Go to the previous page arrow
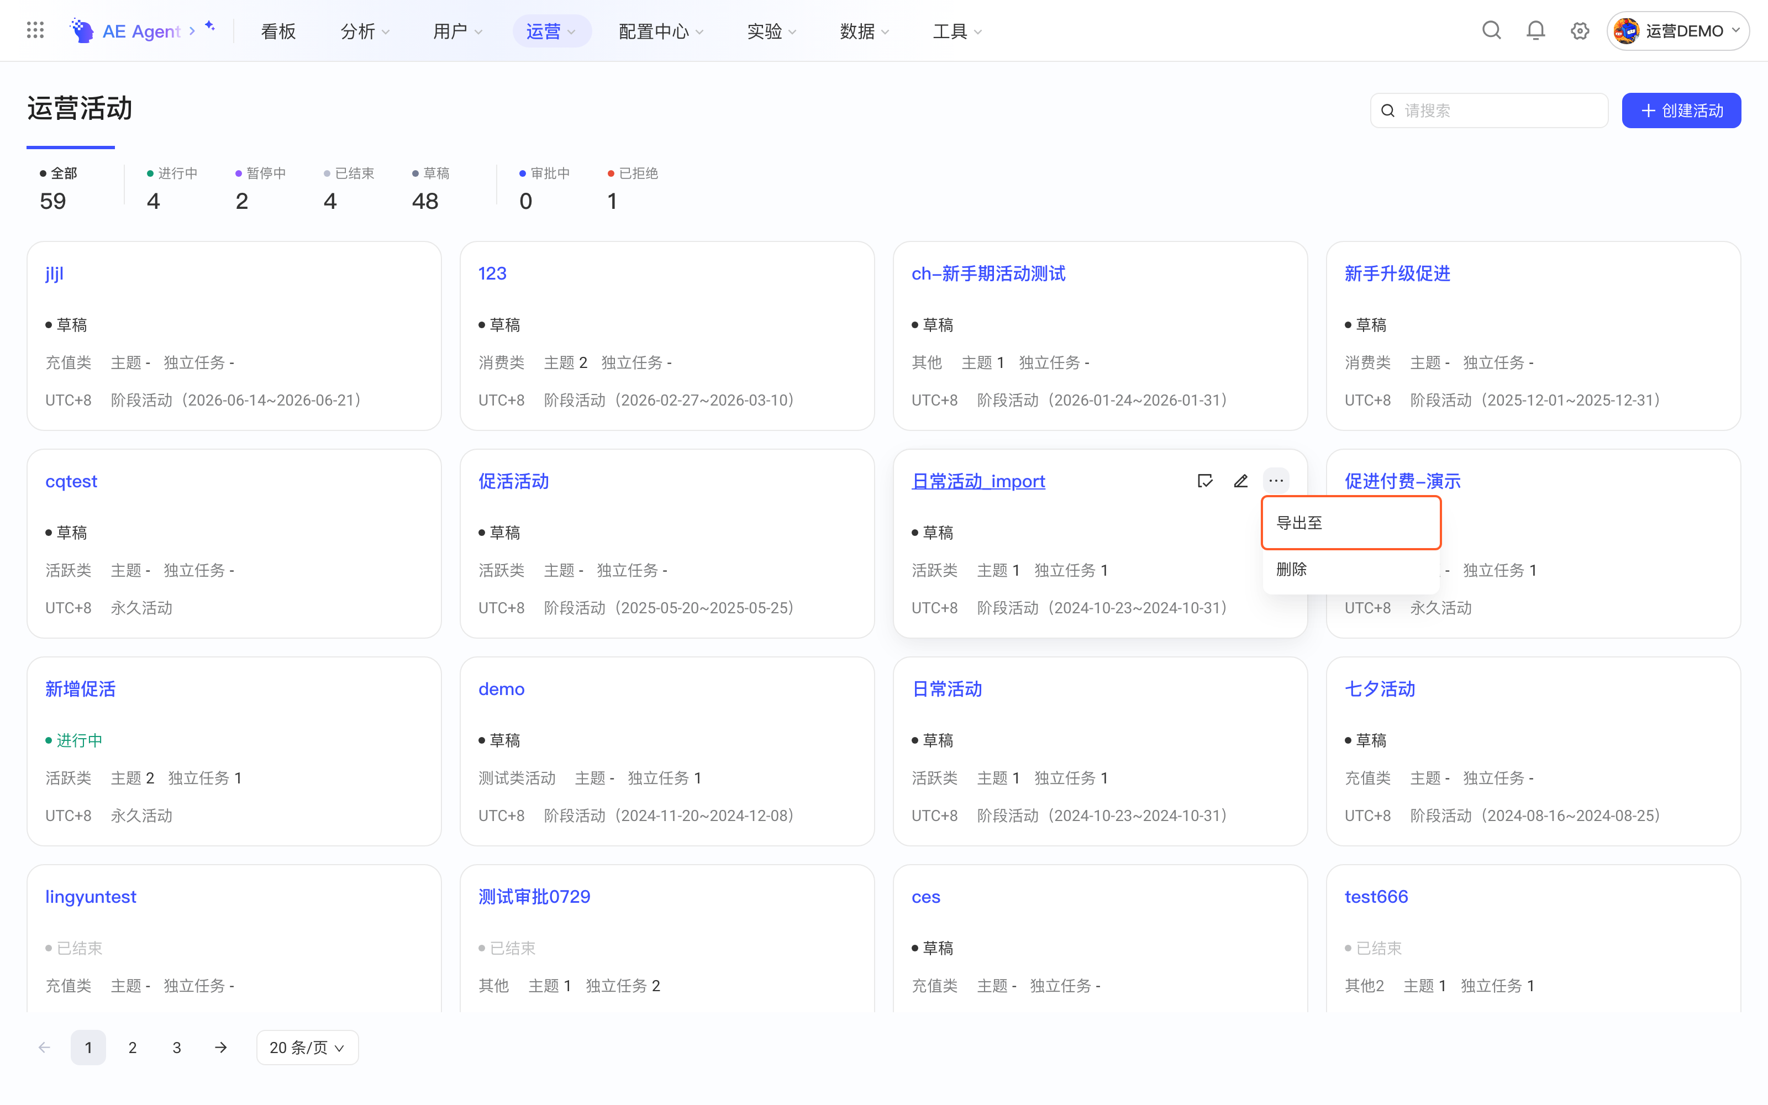 pos(45,1048)
